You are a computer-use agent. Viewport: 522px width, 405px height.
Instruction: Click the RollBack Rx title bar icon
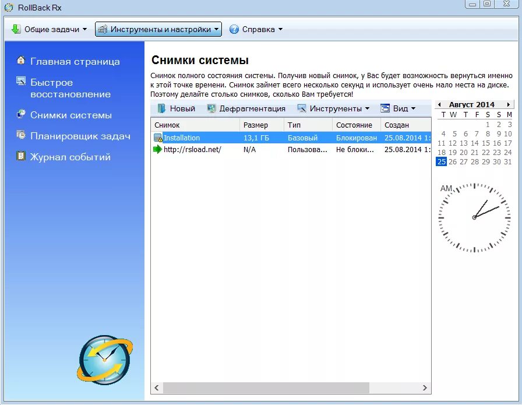9,8
